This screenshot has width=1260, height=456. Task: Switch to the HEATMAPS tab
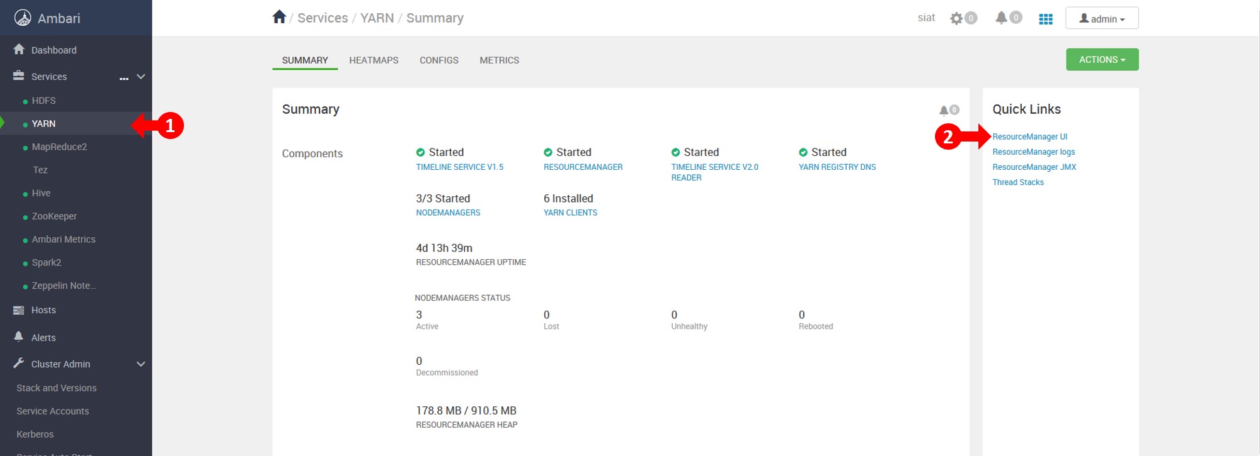click(374, 60)
